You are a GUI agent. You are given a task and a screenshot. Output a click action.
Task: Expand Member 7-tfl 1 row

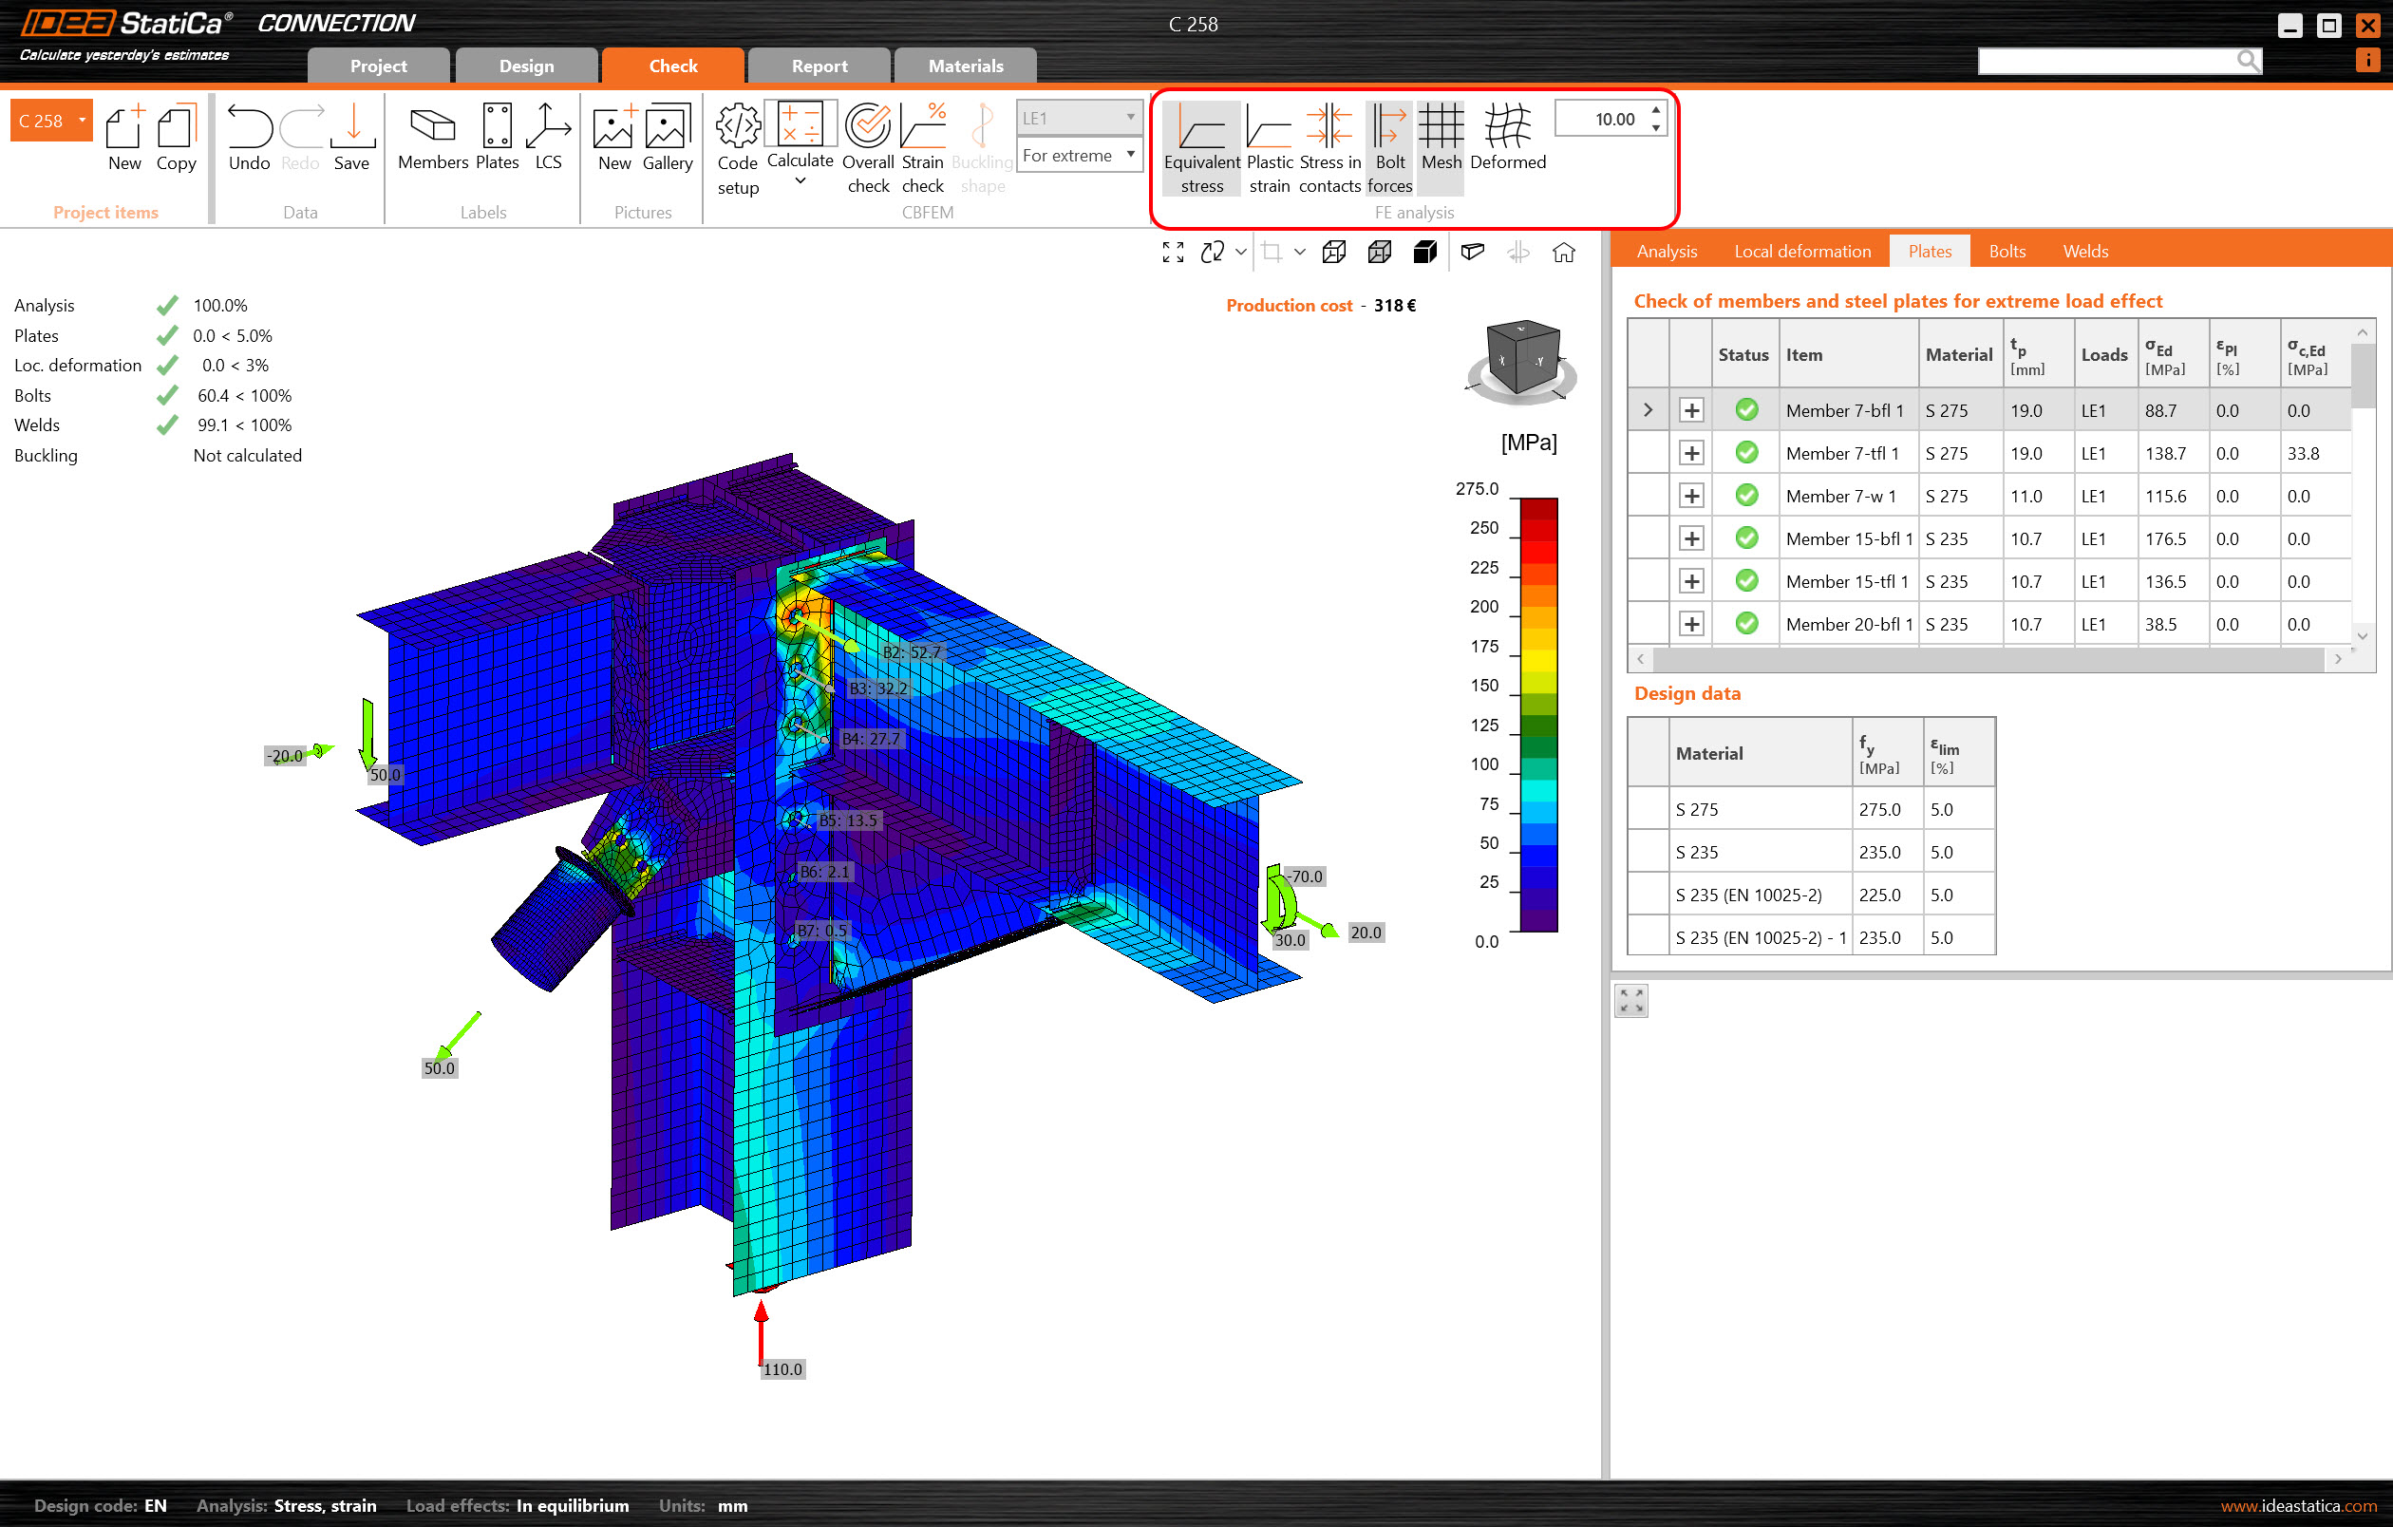[x=1690, y=453]
